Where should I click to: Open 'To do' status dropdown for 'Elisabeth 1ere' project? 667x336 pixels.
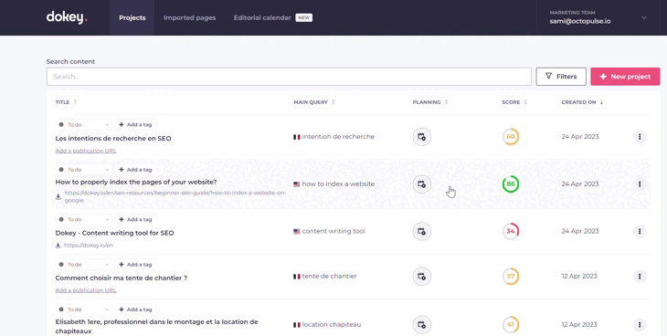click(x=84, y=310)
